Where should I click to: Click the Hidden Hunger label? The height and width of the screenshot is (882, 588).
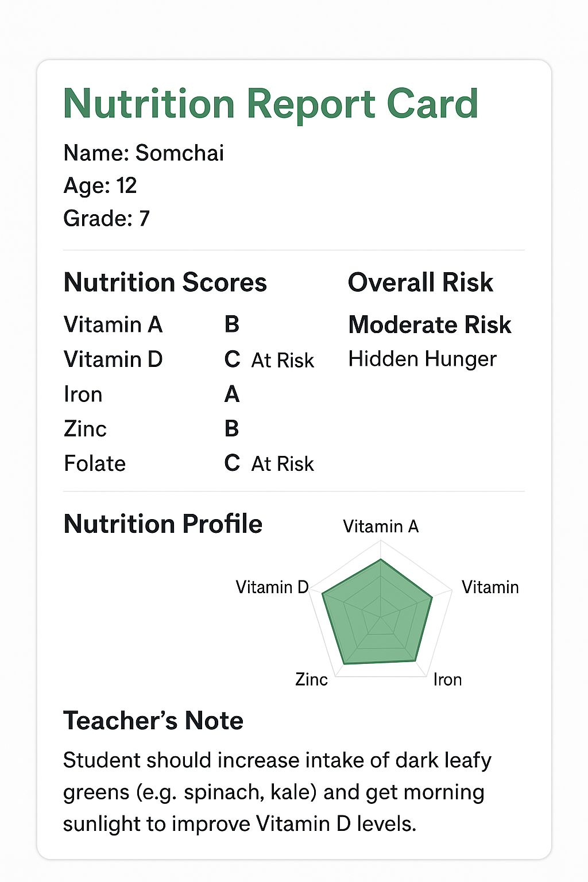(422, 359)
